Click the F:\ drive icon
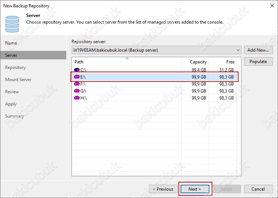The height and width of the screenshot is (198, 278). point(77,84)
